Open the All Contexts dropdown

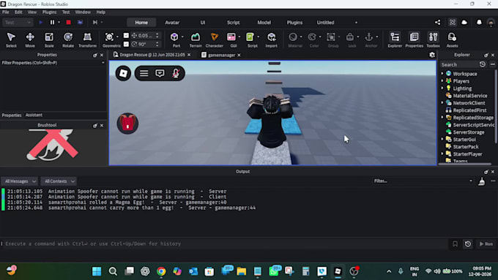coord(59,181)
